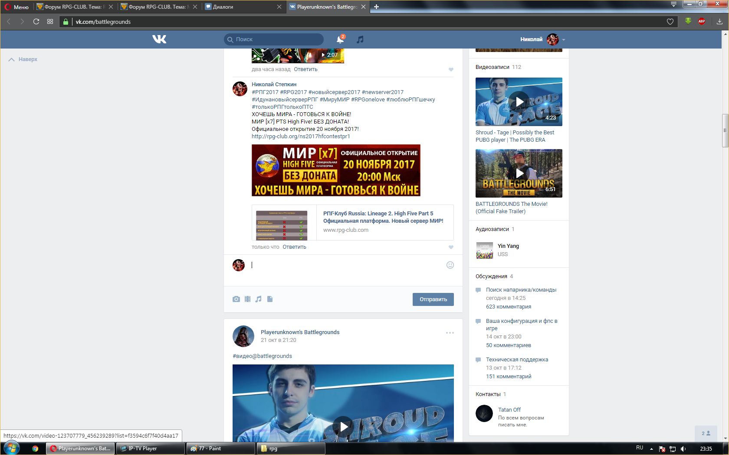Like the comment posted два часа назад
This screenshot has height=455, width=729.
point(451,69)
